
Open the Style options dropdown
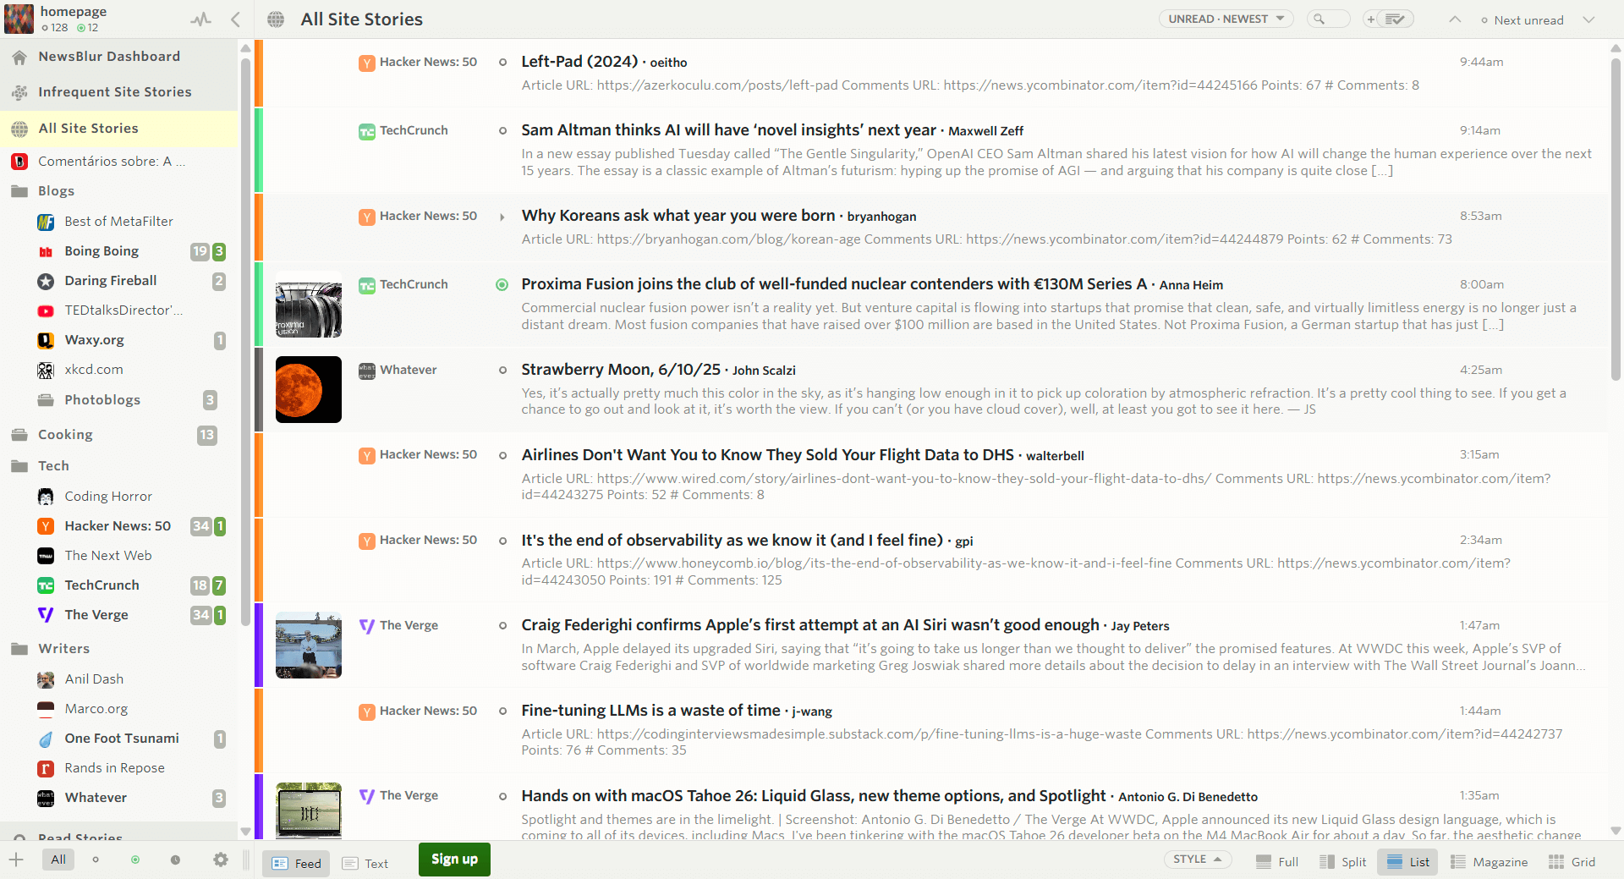[1197, 860]
